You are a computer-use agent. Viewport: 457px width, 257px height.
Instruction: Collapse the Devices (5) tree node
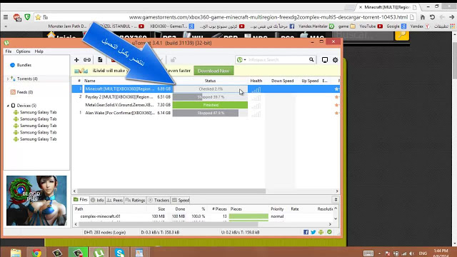(8, 106)
